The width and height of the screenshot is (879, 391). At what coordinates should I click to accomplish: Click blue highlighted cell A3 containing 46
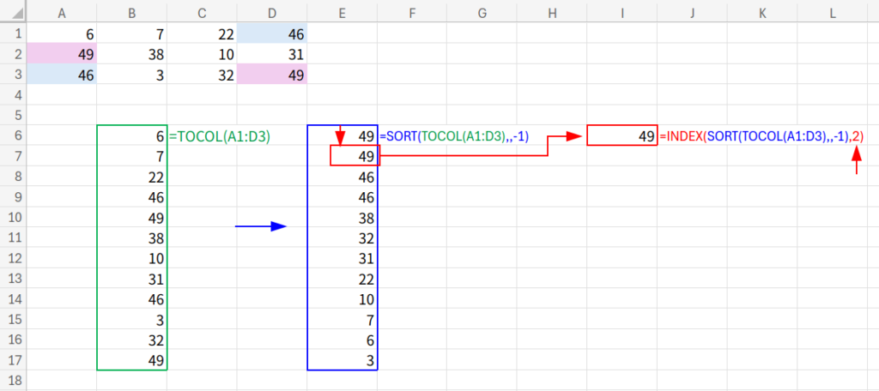(62, 75)
